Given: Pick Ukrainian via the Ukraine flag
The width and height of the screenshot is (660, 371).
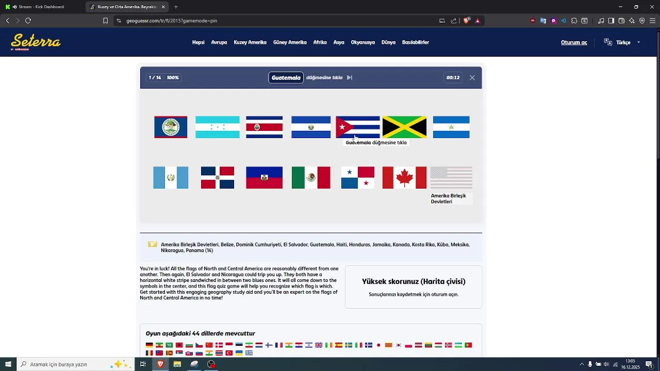Looking at the screenshot, I should [x=239, y=353].
